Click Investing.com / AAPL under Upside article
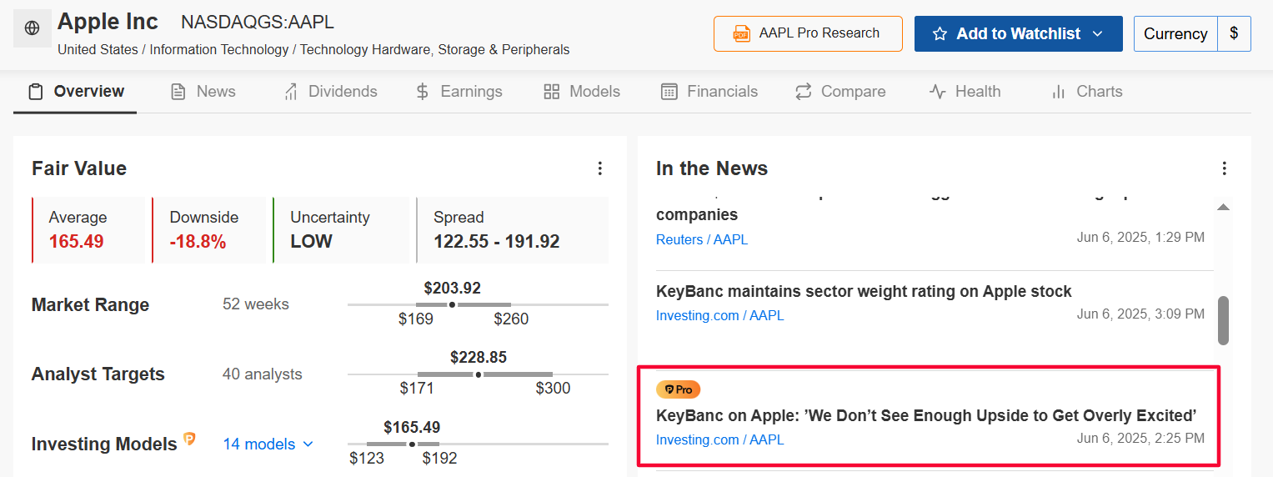1273x477 pixels. (x=720, y=439)
